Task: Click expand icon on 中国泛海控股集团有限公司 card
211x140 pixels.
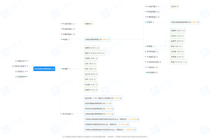Action: (x=198, y=22)
